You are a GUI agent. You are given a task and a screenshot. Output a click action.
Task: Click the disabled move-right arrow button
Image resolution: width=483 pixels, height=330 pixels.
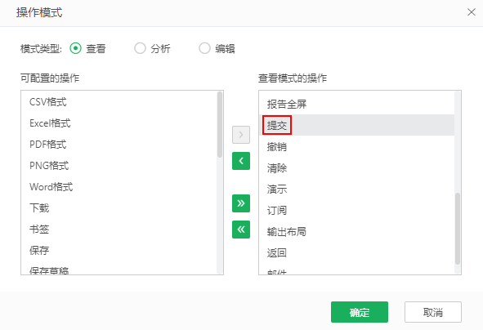(241, 135)
